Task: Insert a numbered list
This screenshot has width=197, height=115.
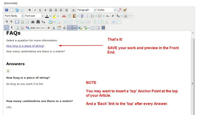Action: click(93, 16)
